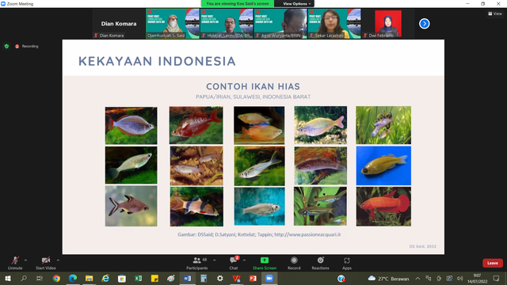This screenshot has height=285, width=507.
Task: Open Internet Explorer from taskbar
Action: pos(105,278)
